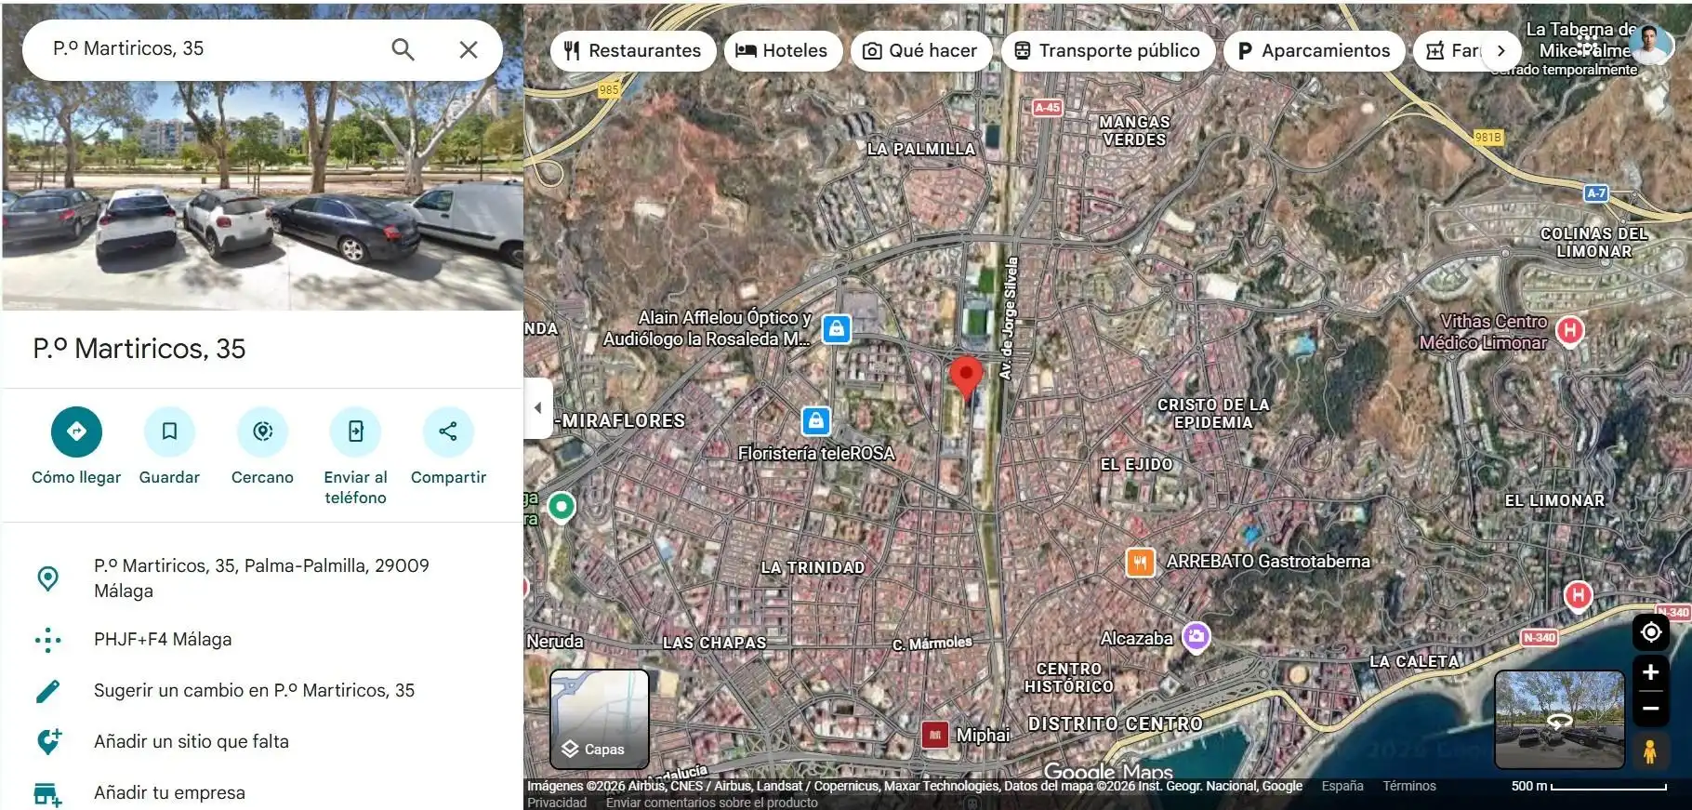The image size is (1692, 810).
Task: Select the Aparcamientos chip
Action: pos(1315,50)
